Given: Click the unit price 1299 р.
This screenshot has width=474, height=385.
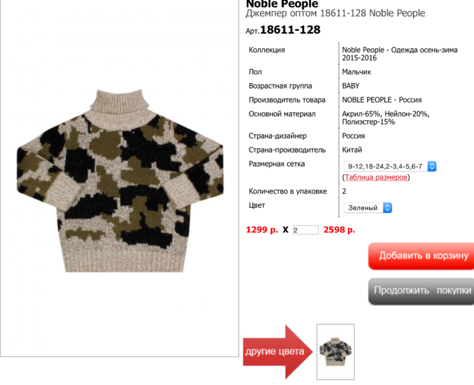Looking at the screenshot, I should tap(262, 230).
